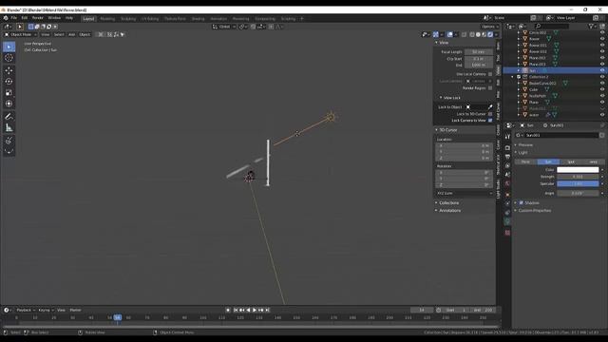This screenshot has height=342, width=608.
Task: Select the Select Box tool in viewport toolbar
Action: click(x=9, y=47)
